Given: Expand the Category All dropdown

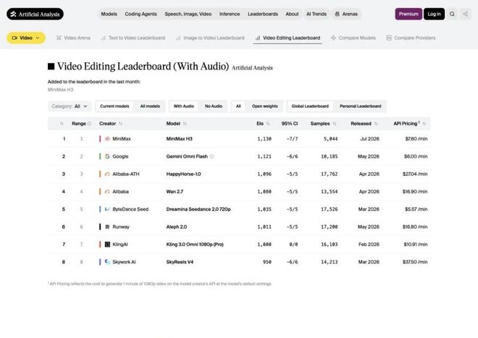Looking at the screenshot, I should pos(70,106).
